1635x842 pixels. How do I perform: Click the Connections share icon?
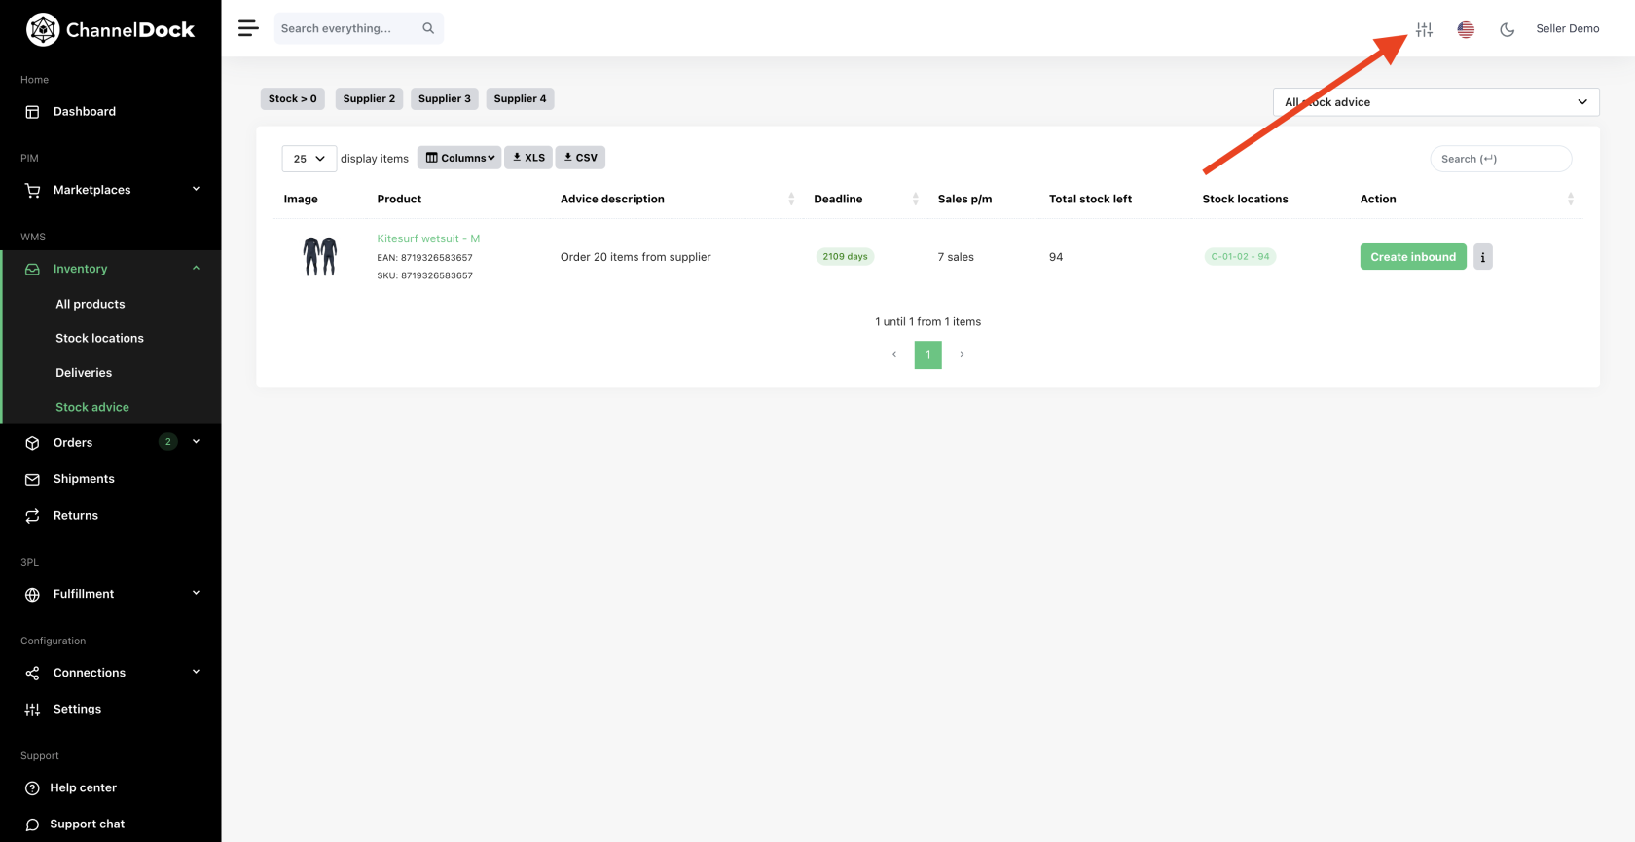click(x=32, y=673)
